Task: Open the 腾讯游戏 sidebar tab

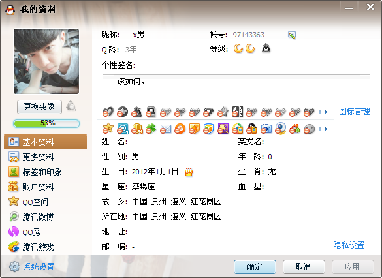Action: 45,247
